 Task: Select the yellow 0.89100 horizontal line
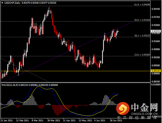(x=75, y=71)
